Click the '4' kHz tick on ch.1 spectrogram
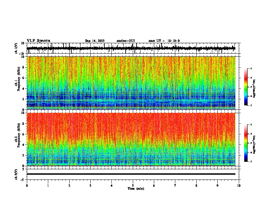 23,89
